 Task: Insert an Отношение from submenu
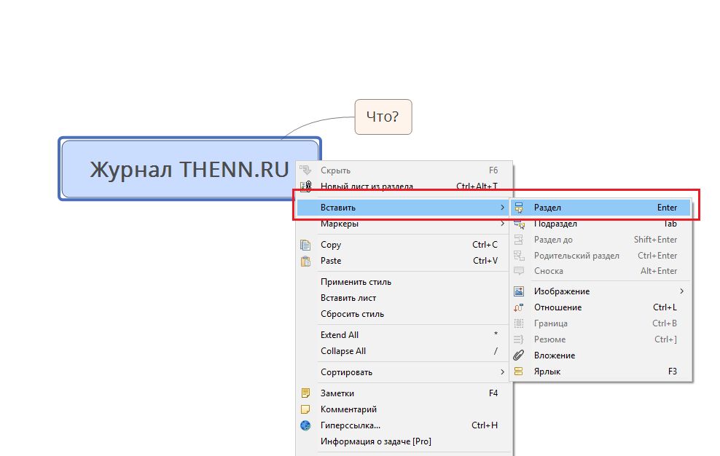point(600,307)
